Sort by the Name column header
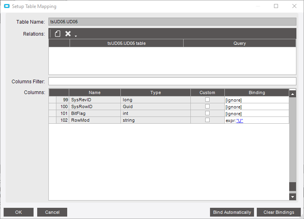The width and height of the screenshot is (304, 219). [x=95, y=92]
